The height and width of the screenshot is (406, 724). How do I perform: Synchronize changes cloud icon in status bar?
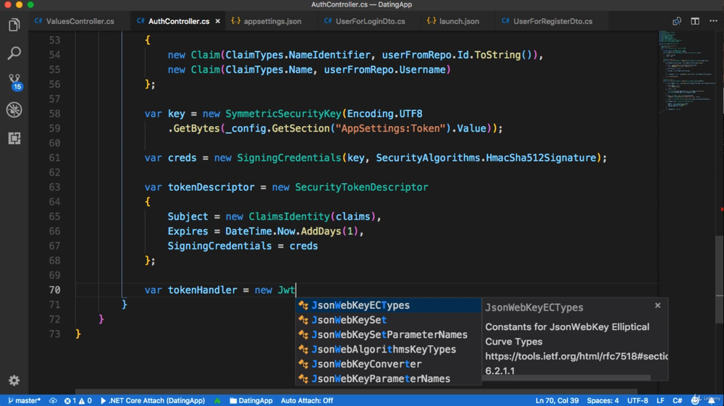53,400
